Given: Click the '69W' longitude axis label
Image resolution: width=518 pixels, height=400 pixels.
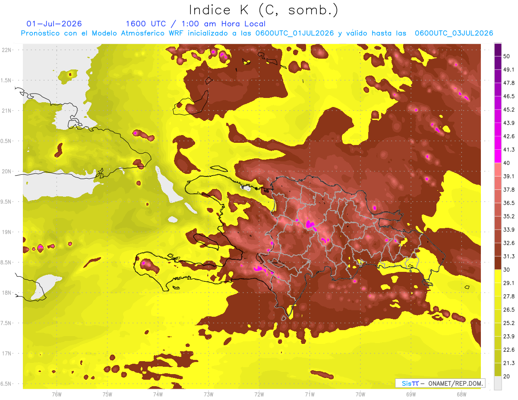Looking at the screenshot, I should tap(411, 394).
